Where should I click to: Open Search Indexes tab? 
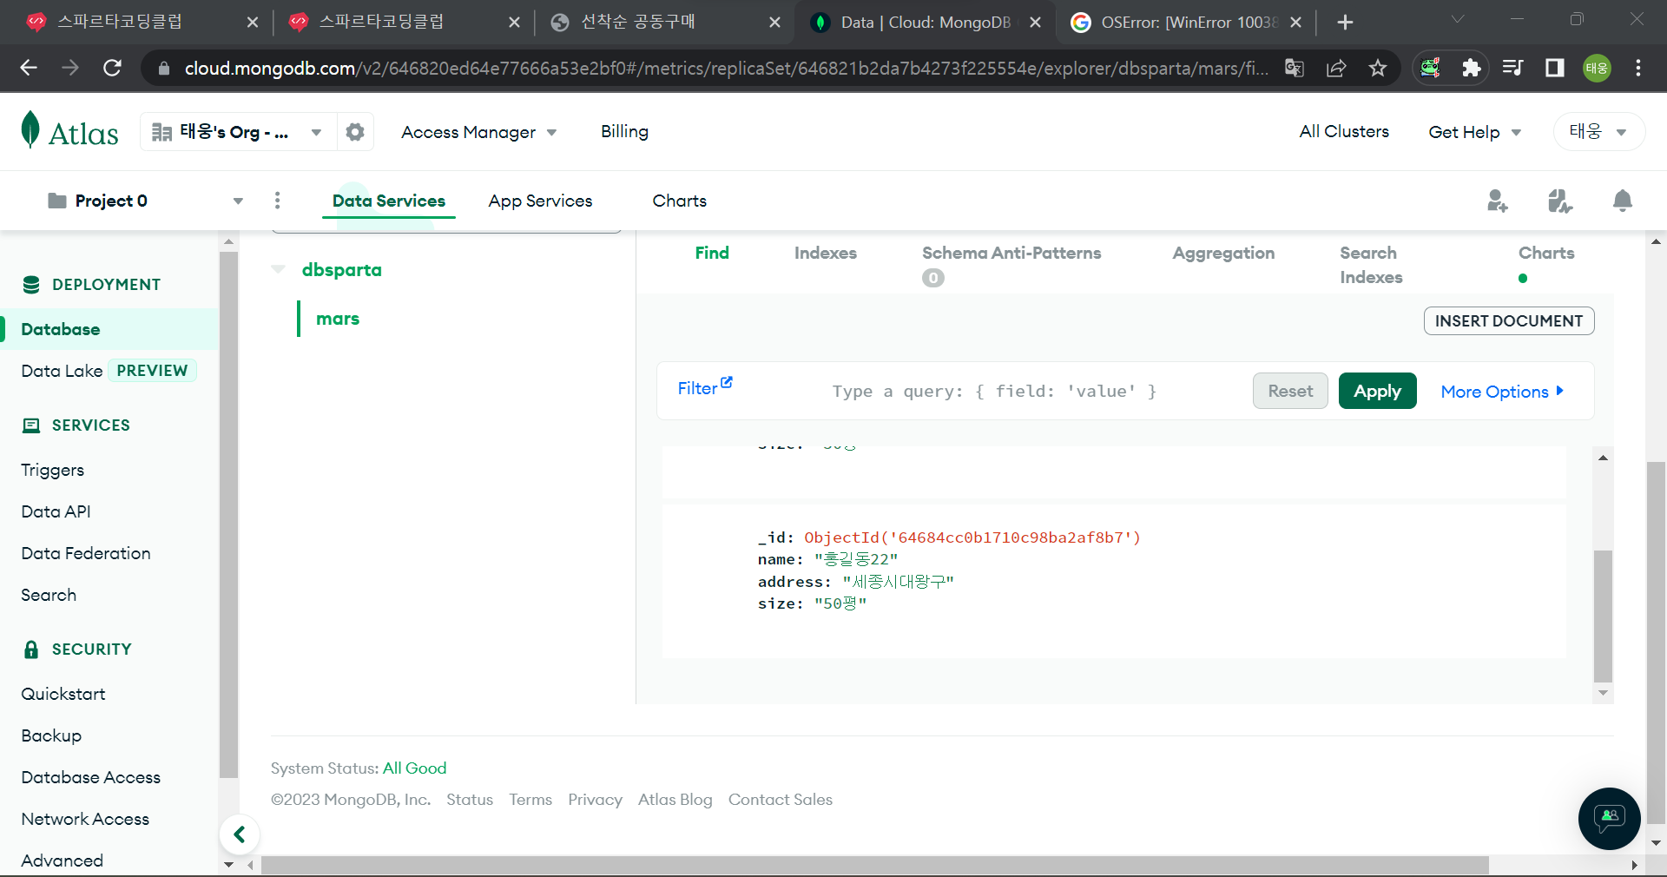click(x=1371, y=265)
